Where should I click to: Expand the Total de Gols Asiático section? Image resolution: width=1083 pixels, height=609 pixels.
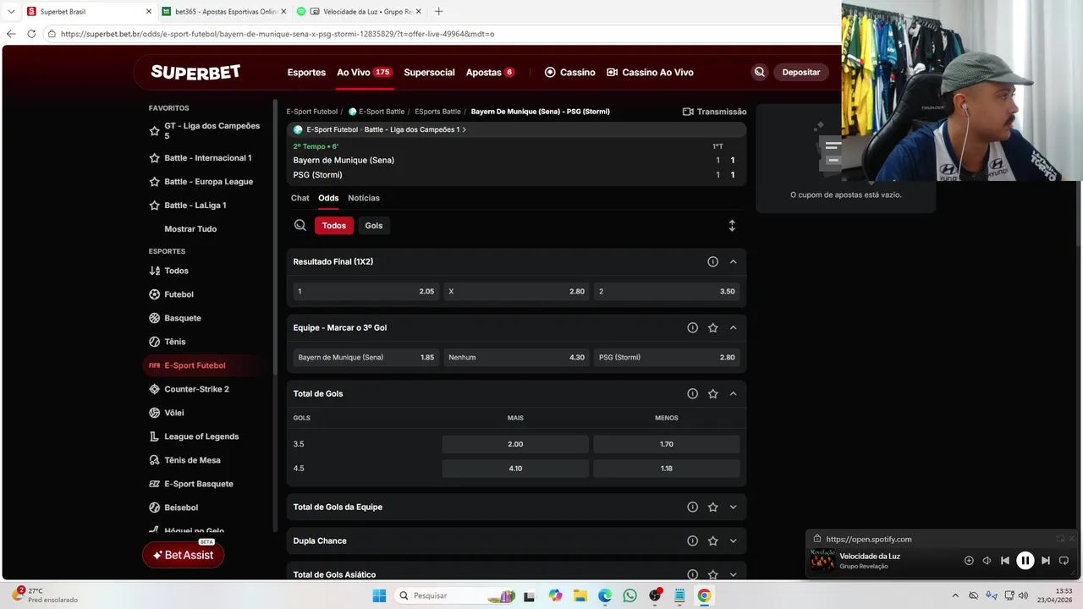pos(734,574)
